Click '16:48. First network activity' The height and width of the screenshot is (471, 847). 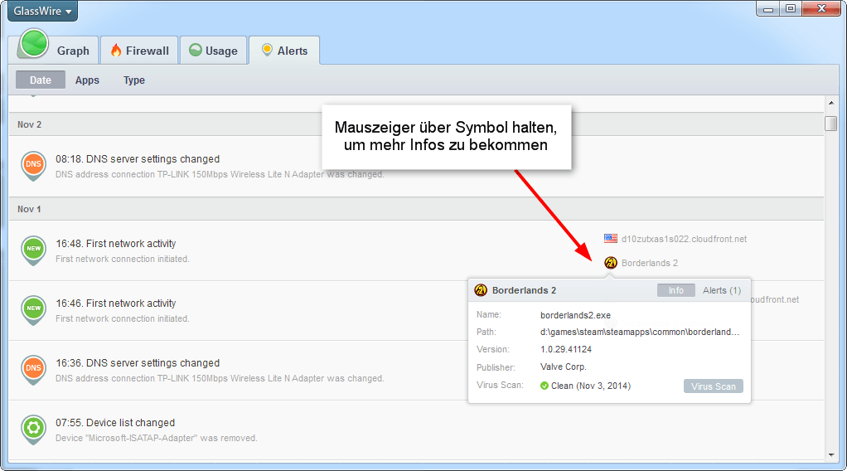(115, 243)
